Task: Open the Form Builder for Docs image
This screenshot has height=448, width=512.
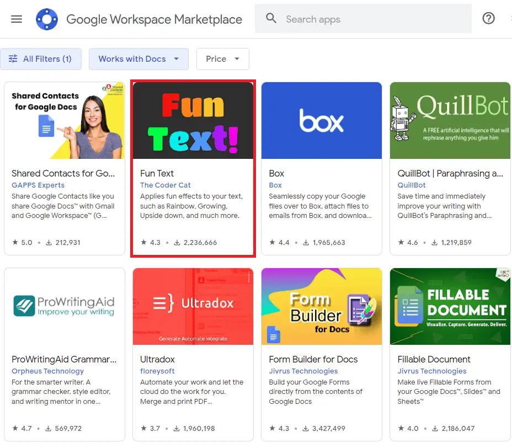Action: point(322,306)
